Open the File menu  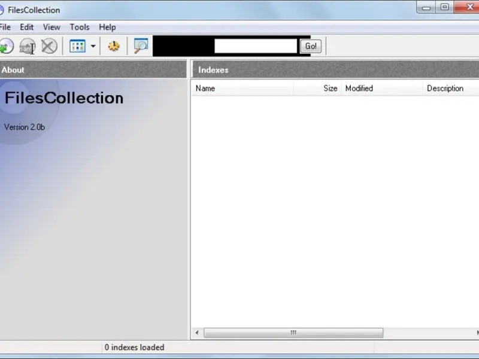[5, 27]
